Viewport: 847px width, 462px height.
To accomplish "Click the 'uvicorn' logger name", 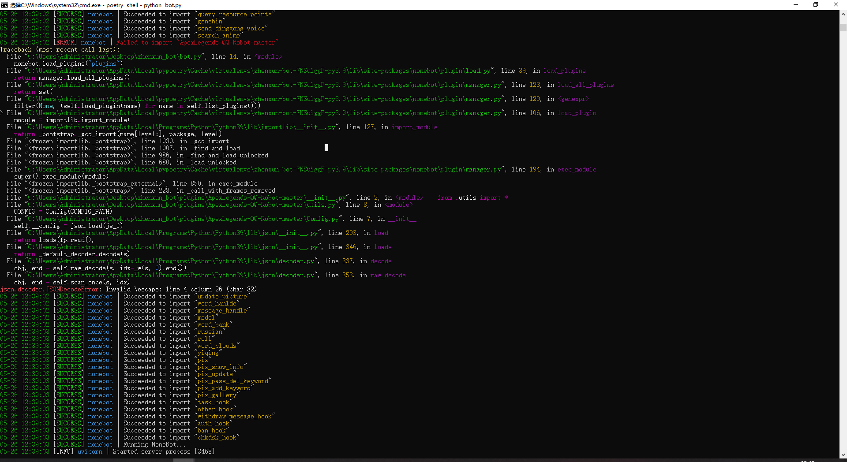I will pyautogui.click(x=90, y=451).
